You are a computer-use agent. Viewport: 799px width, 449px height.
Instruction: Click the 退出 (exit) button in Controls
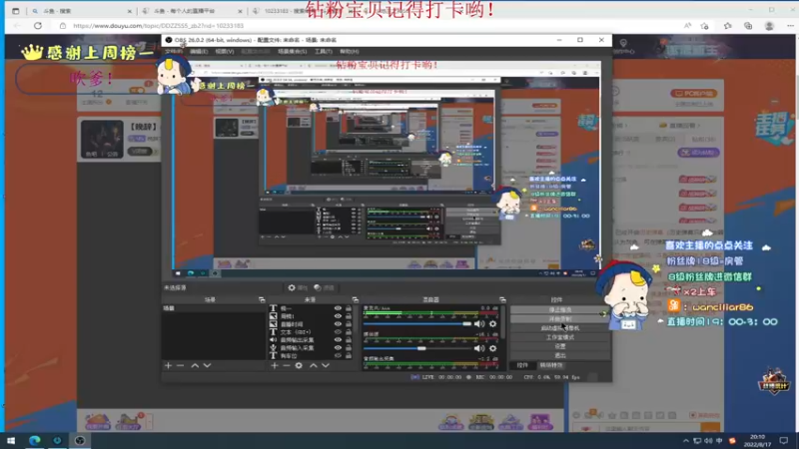click(x=560, y=355)
